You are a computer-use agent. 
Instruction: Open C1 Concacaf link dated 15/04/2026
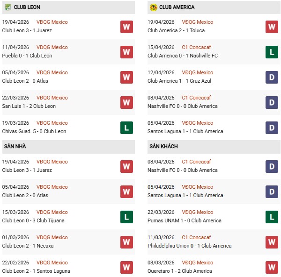196,47
